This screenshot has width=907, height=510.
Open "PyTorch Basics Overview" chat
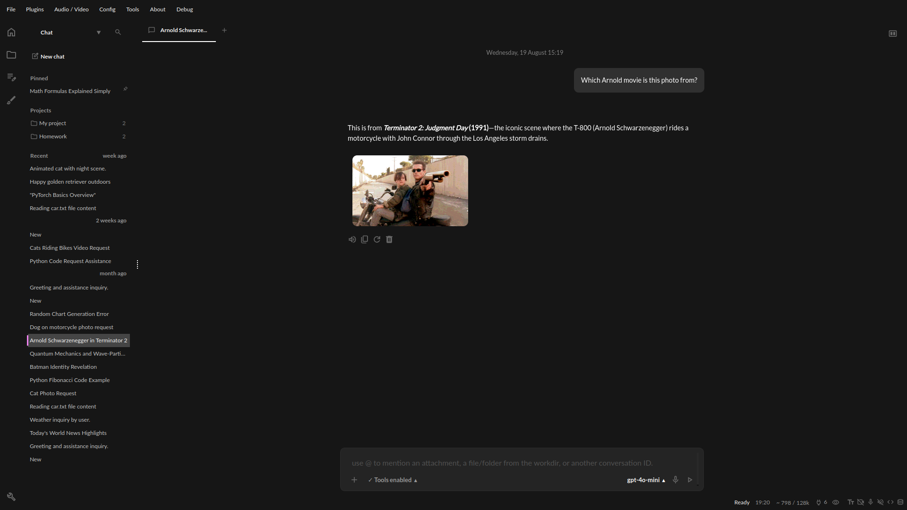78,195
